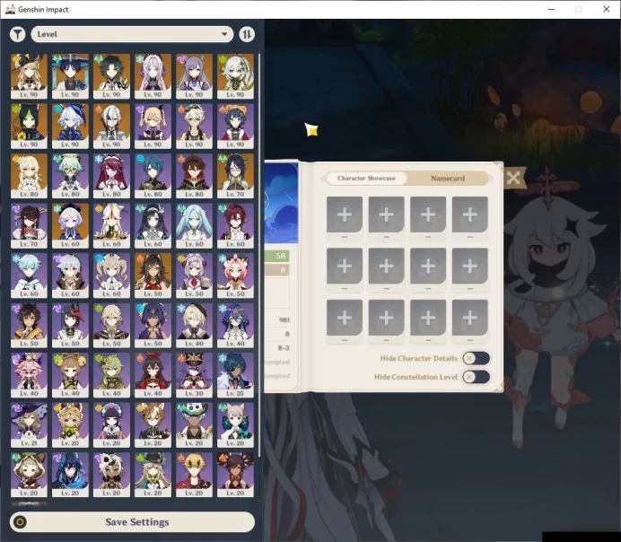Image resolution: width=621 pixels, height=542 pixels.
Task: Select Lisa Lv. 21 portrait
Action: point(29,425)
